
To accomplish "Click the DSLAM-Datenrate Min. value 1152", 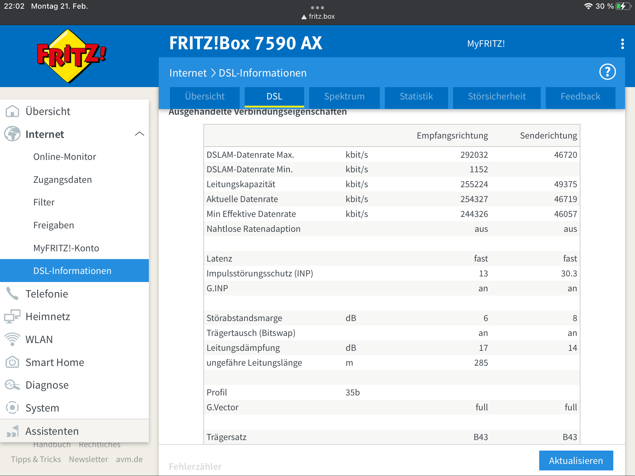I will point(479,169).
